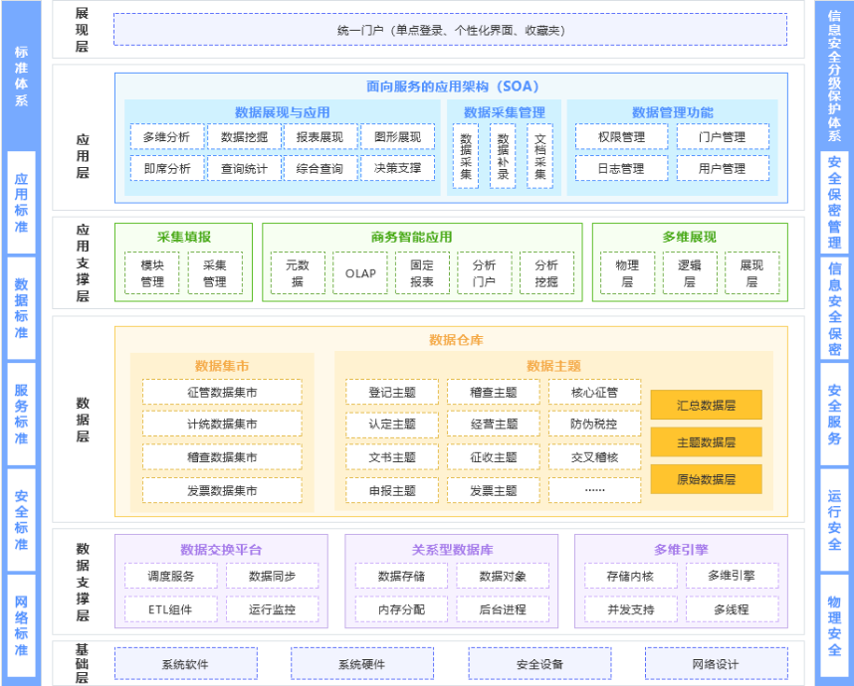Click the 网络设计 box
Image resolution: width=854 pixels, height=686 pixels.
[716, 664]
